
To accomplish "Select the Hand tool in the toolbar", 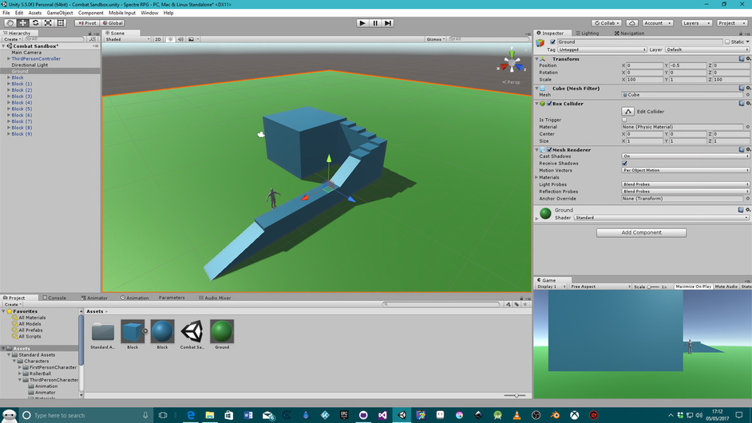I will 10,23.
